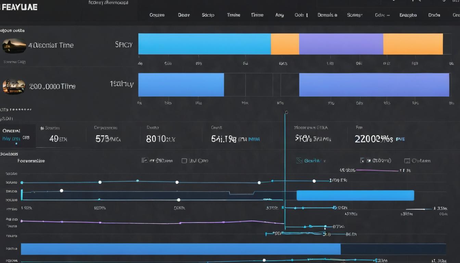Expand the Genthi dropdown arrow
The height and width of the screenshot is (263, 460).
(x=324, y=161)
